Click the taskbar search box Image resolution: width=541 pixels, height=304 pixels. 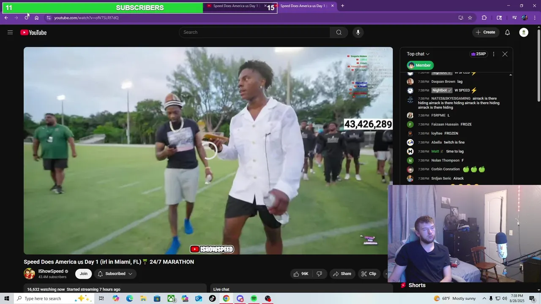pos(53,299)
